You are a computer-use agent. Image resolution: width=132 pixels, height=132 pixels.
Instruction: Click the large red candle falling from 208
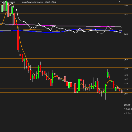pyautogui.click(x=18, y=40)
